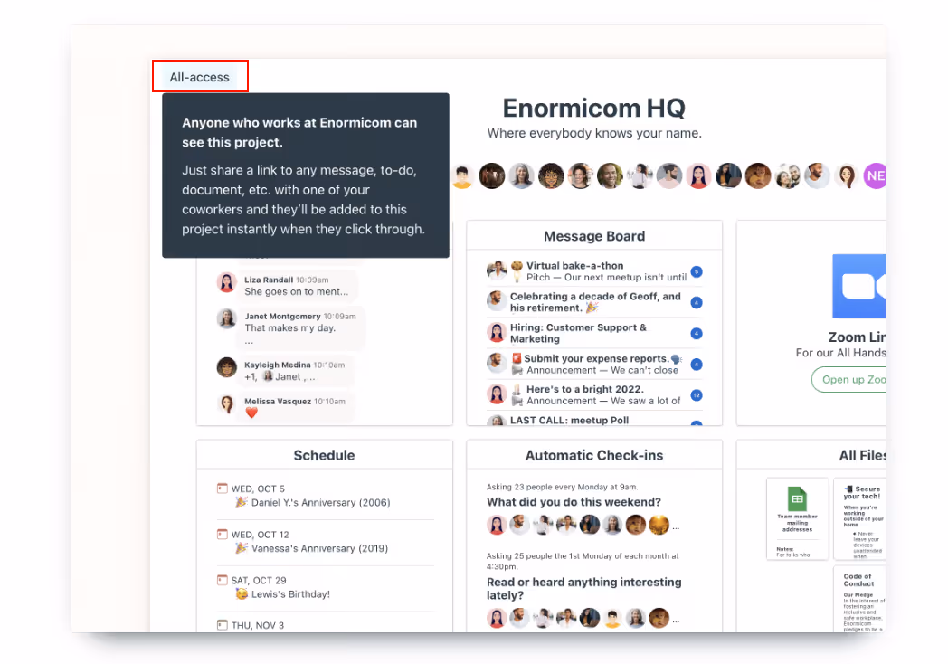
Task: Open the All Files card header
Action: (x=862, y=455)
